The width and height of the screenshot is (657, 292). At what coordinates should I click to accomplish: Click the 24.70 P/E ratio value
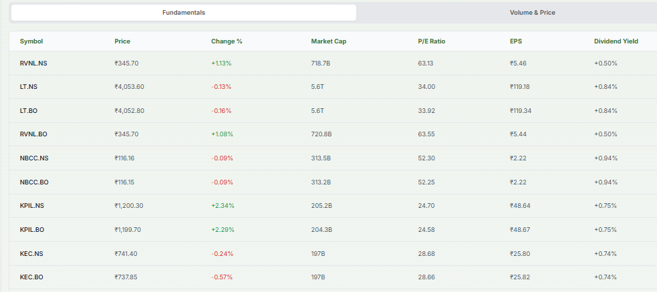(x=426, y=206)
